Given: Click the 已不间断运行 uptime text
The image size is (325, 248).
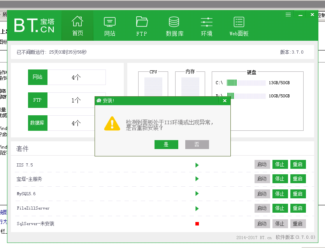Looking at the screenshot, I should point(52,52).
